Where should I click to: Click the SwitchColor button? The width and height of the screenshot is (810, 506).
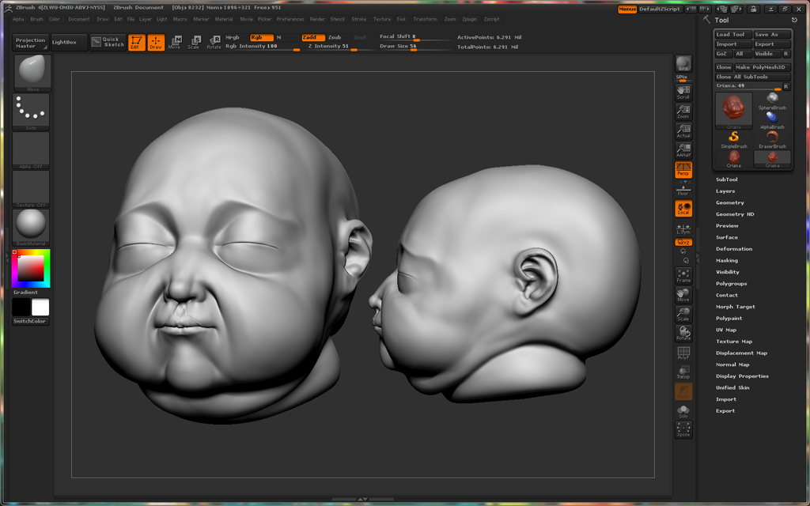coord(31,321)
